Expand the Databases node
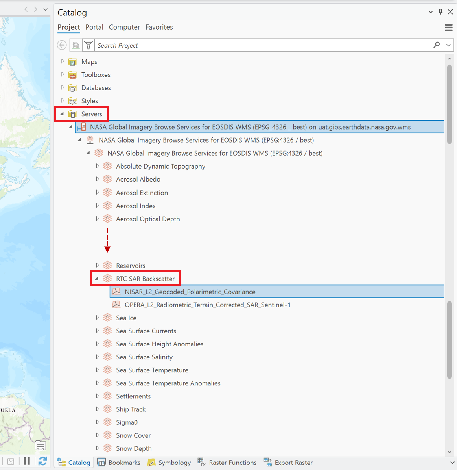This screenshot has width=457, height=470. click(x=63, y=87)
